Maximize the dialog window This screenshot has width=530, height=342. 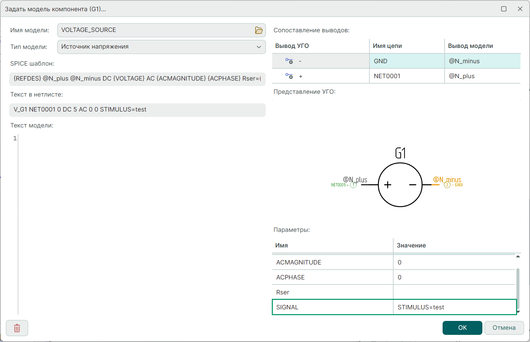(x=504, y=9)
